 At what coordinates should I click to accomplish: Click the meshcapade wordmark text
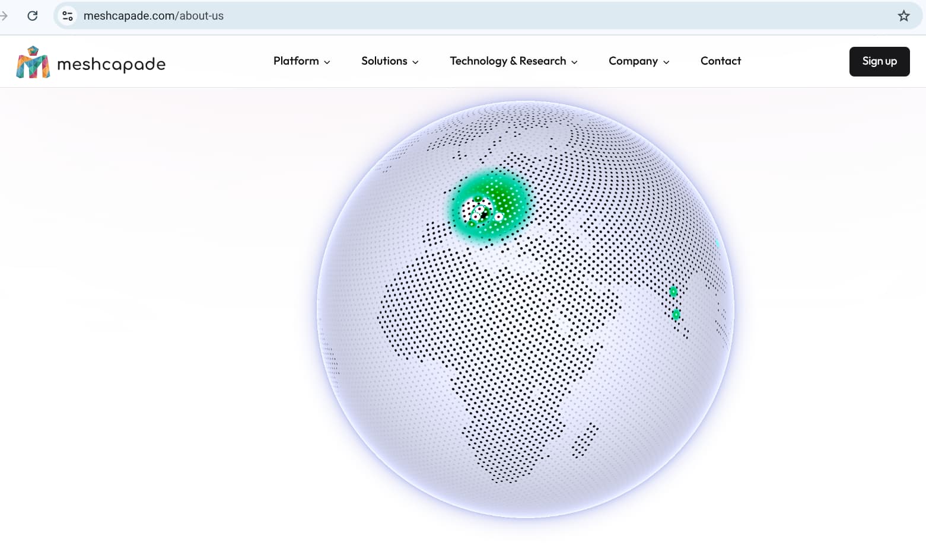111,64
